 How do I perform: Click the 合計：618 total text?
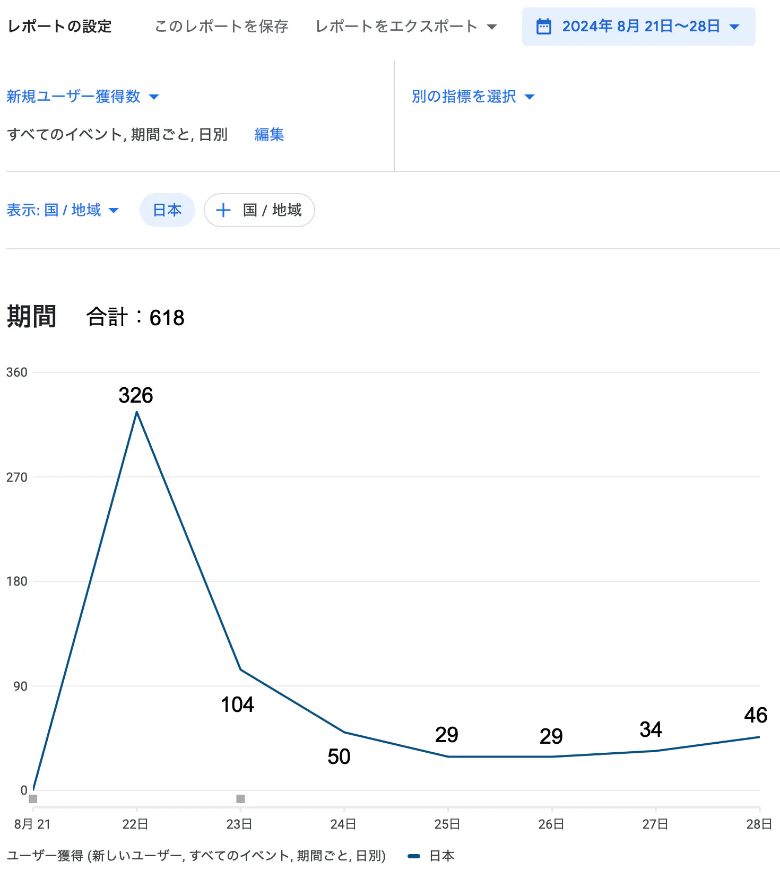[135, 318]
